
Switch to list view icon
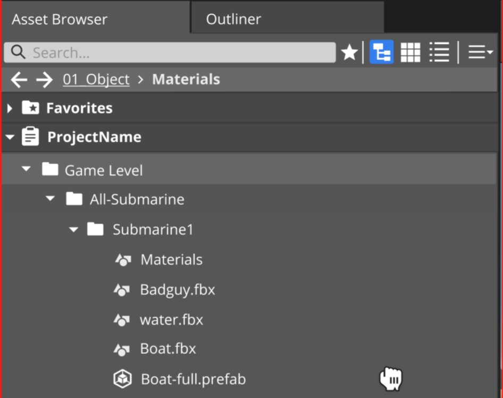[x=439, y=52]
